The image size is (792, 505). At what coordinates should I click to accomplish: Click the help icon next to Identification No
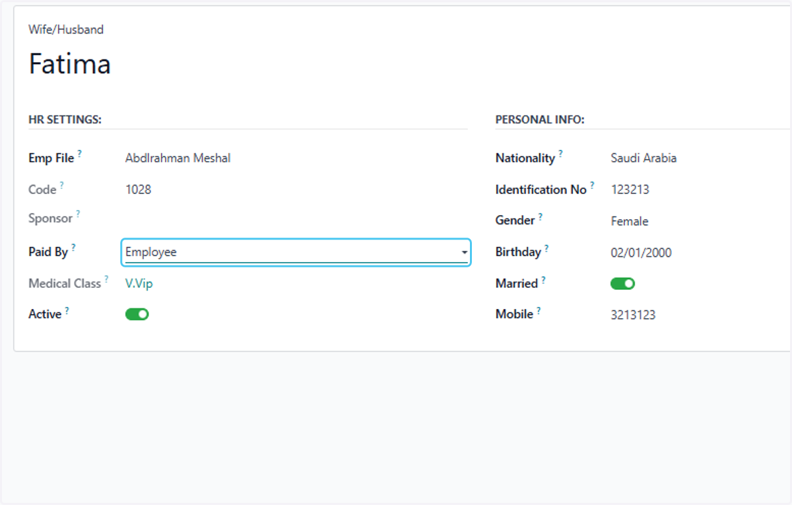pos(593,185)
